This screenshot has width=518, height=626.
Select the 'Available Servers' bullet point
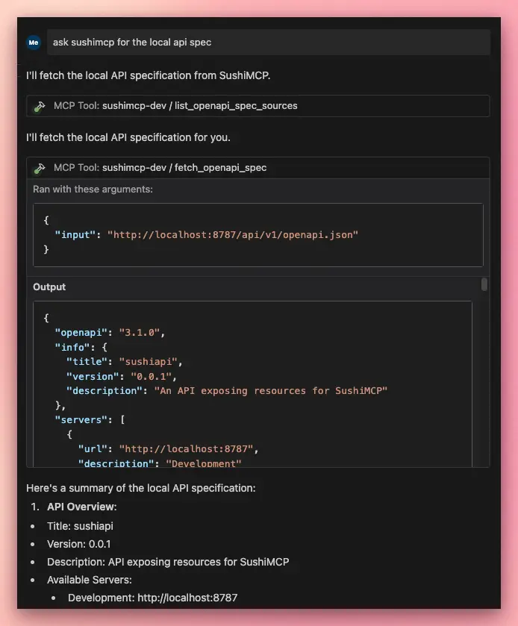pyautogui.click(x=89, y=580)
